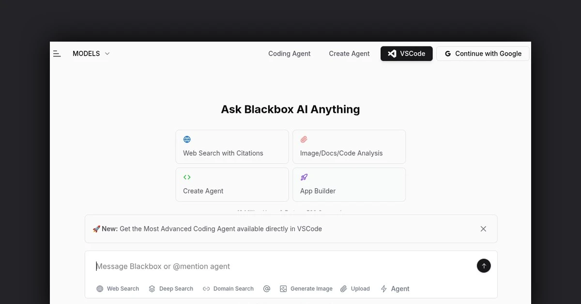Expand the models chevron arrow
The width and height of the screenshot is (581, 304).
pyautogui.click(x=107, y=54)
